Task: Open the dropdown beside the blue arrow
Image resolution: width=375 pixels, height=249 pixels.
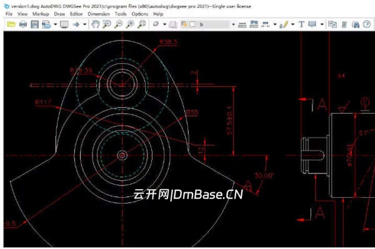Action: 84,24
